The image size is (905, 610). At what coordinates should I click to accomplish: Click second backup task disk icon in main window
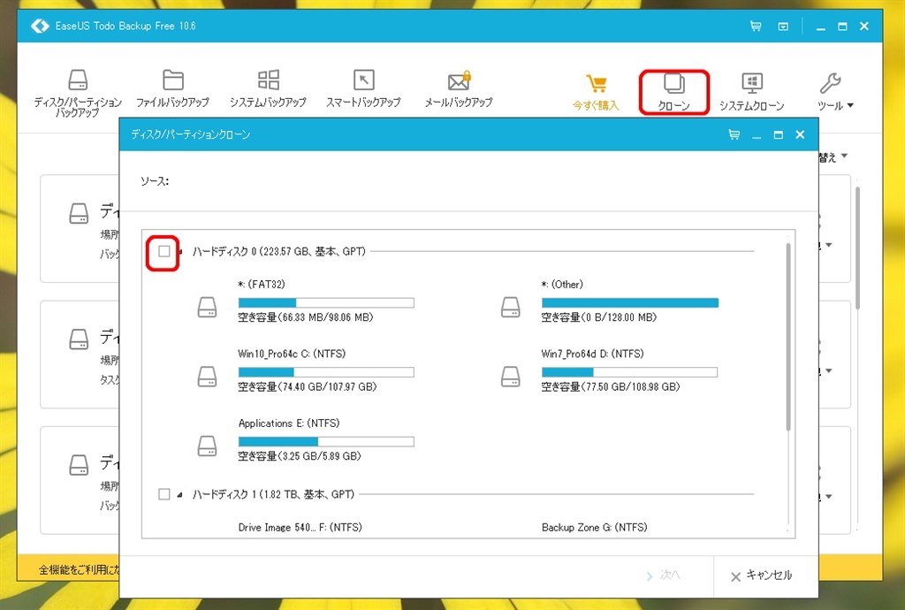(x=79, y=339)
